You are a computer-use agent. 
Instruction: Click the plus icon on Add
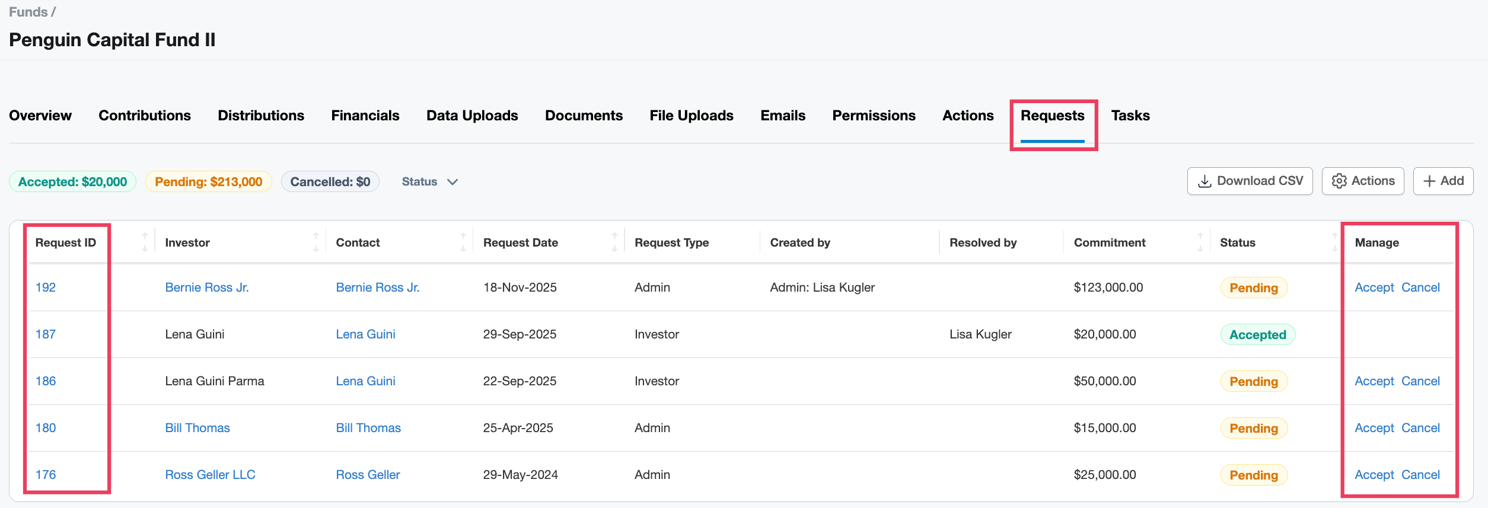1429,181
